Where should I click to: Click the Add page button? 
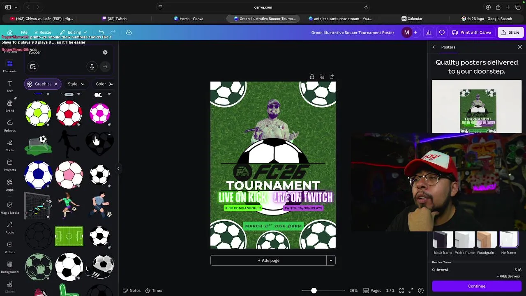coord(268,260)
